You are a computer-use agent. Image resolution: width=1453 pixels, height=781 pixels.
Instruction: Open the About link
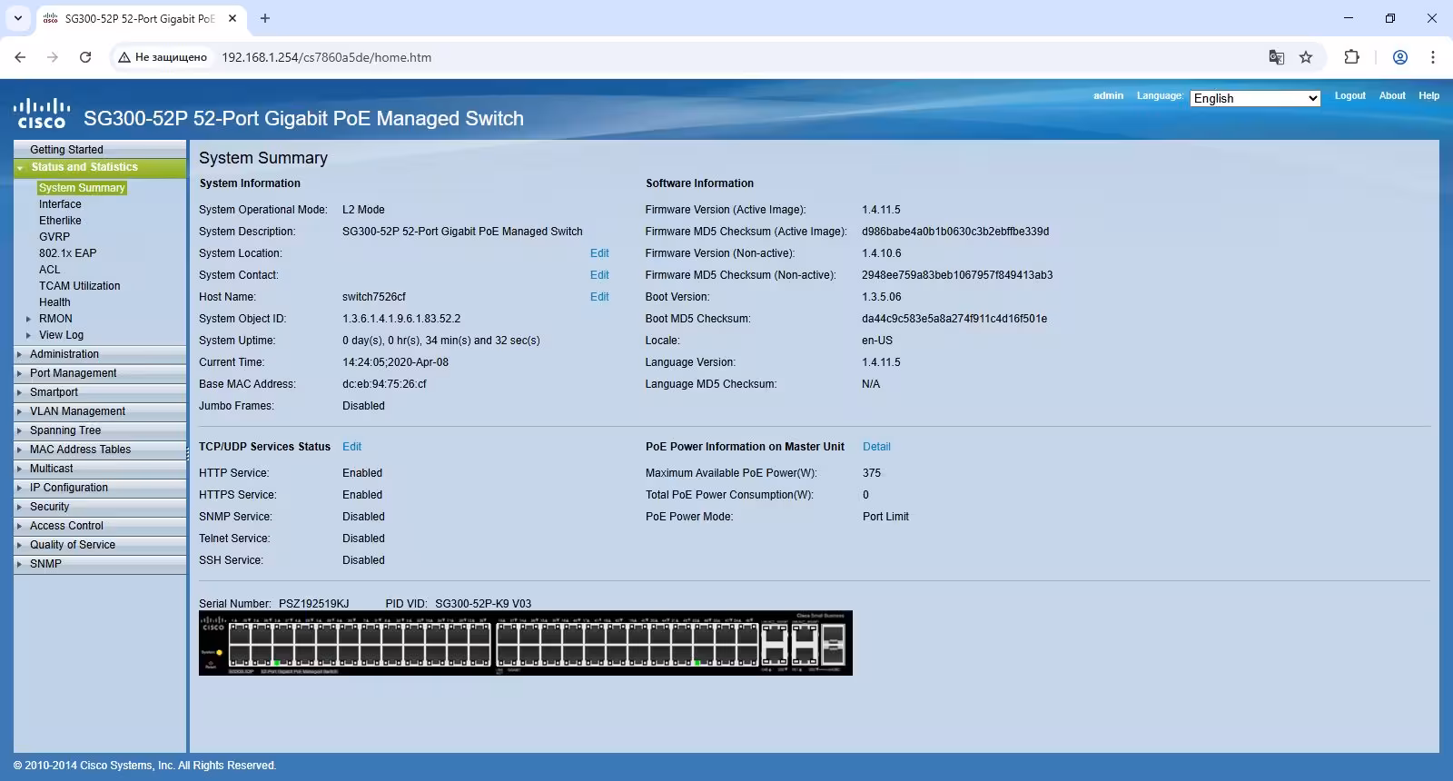(x=1392, y=95)
